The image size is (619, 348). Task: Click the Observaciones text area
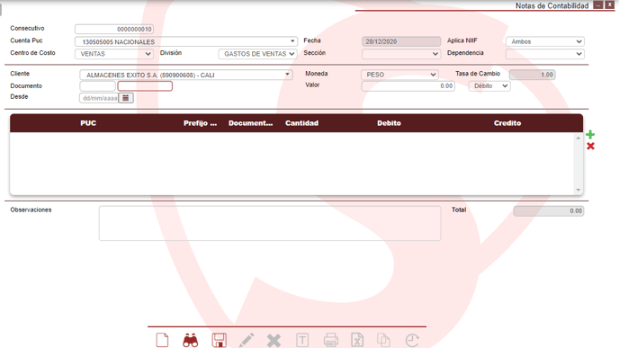click(270, 223)
